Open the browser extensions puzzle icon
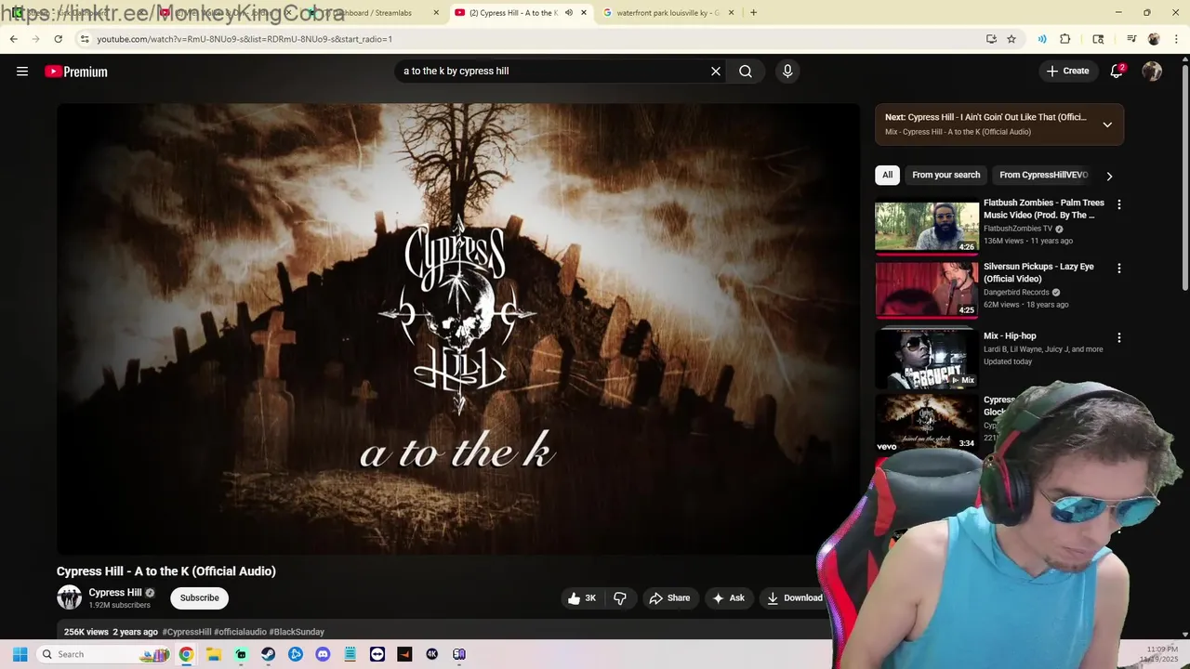This screenshot has height=669, width=1190. [1065, 39]
